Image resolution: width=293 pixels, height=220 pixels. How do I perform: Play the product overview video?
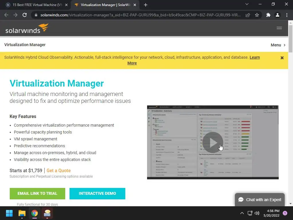pyautogui.click(x=213, y=143)
